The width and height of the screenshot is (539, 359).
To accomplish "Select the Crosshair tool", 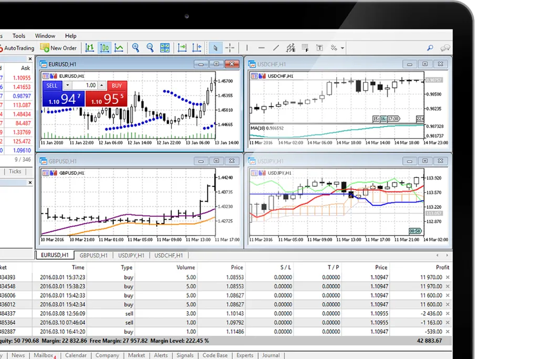I will [x=230, y=48].
